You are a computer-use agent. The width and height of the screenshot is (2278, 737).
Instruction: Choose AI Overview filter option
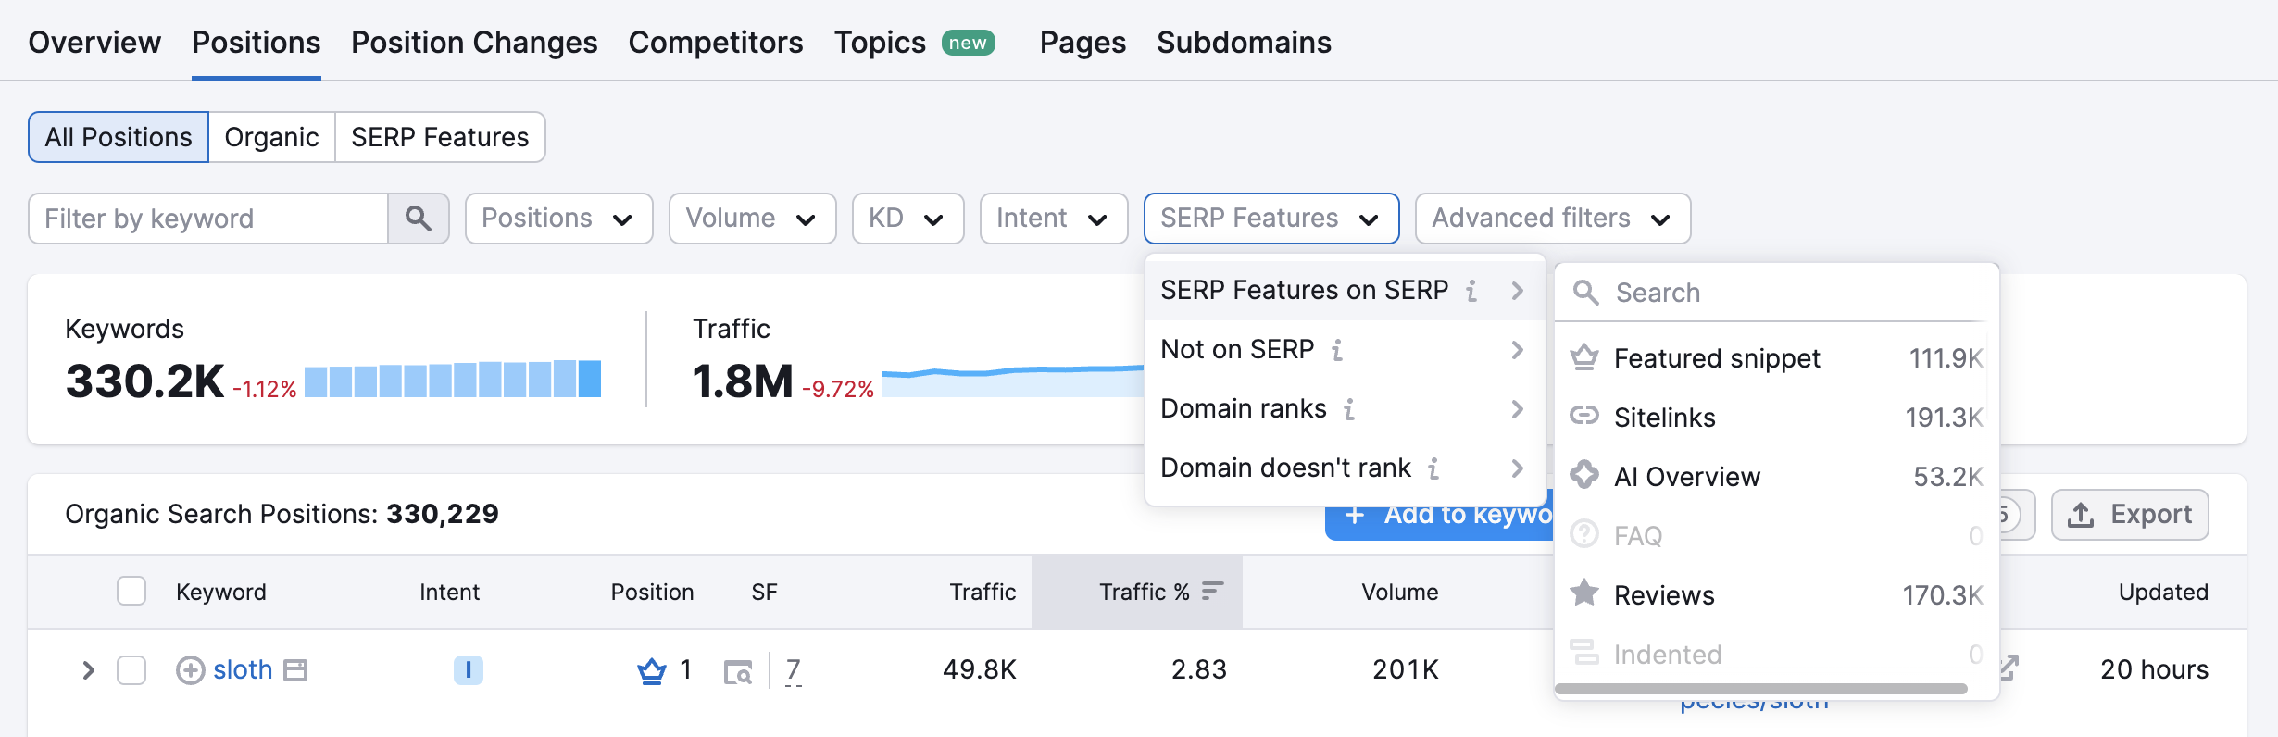1776,476
